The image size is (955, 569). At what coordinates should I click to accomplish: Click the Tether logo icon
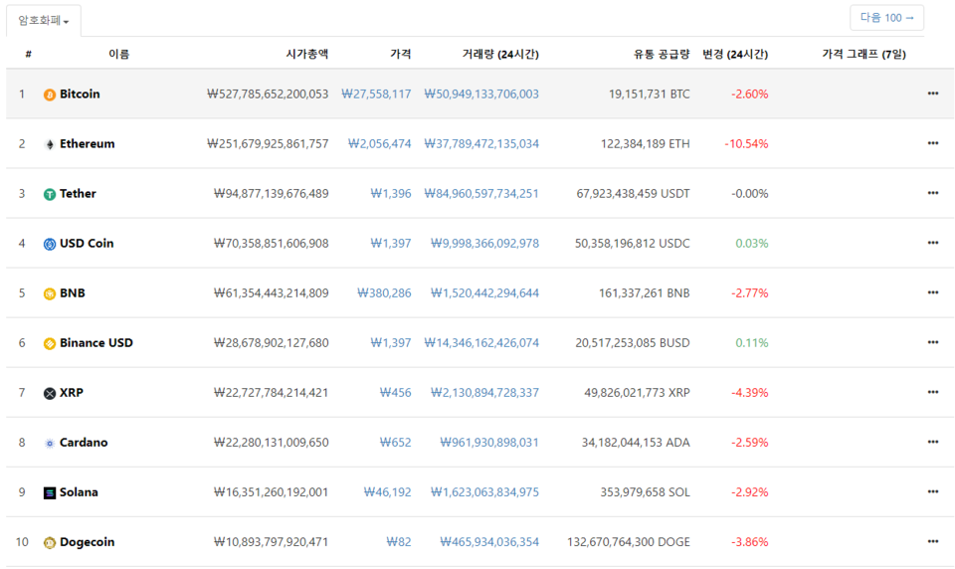click(50, 194)
